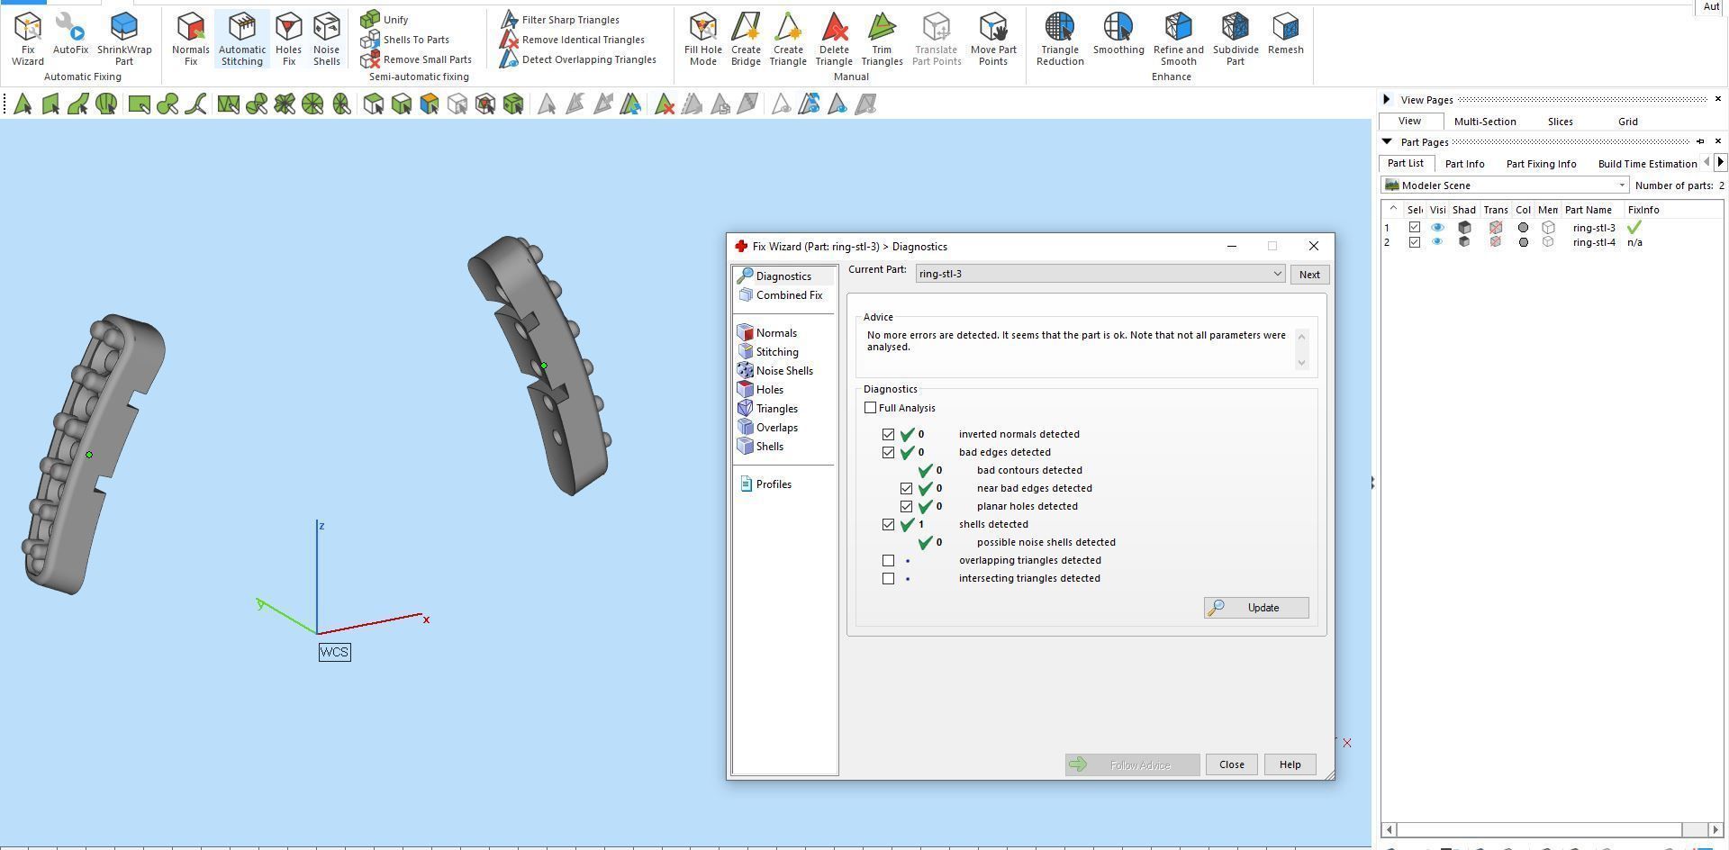This screenshot has width=1729, height=850.
Task: Open Refine and Smooth
Action: coord(1178,39)
